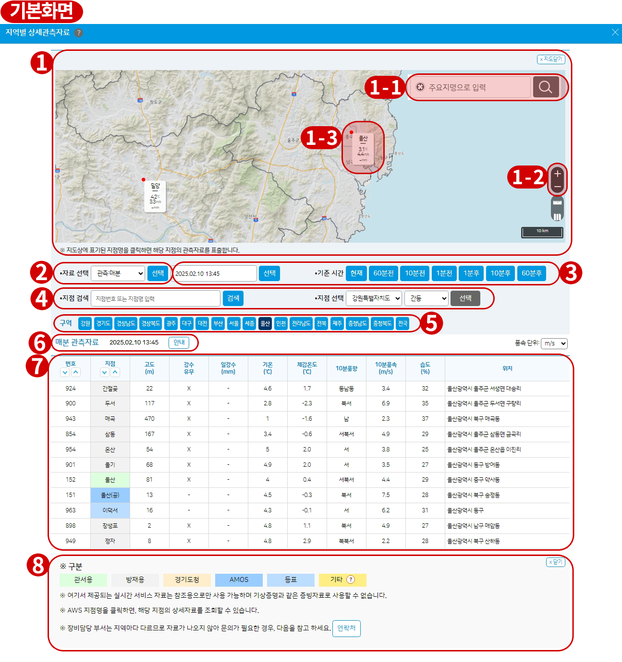
Task: Click station name 간절곶 in table
Action: [110, 389]
